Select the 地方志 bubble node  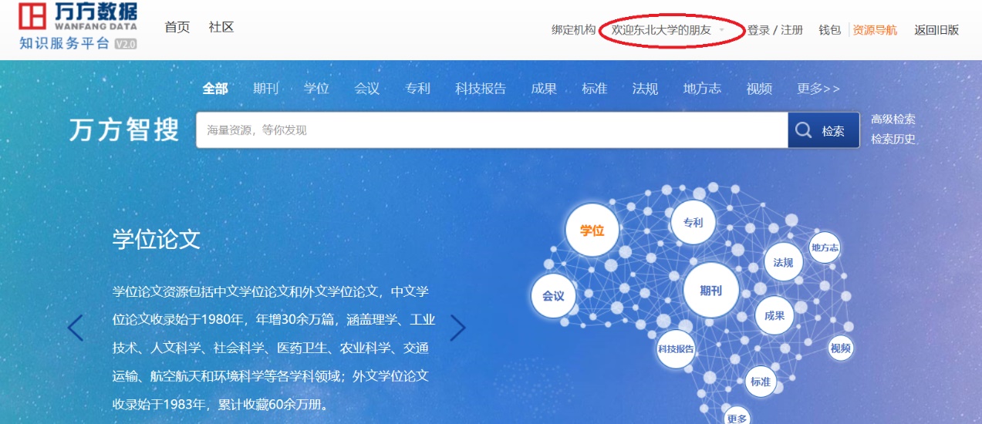(x=825, y=248)
